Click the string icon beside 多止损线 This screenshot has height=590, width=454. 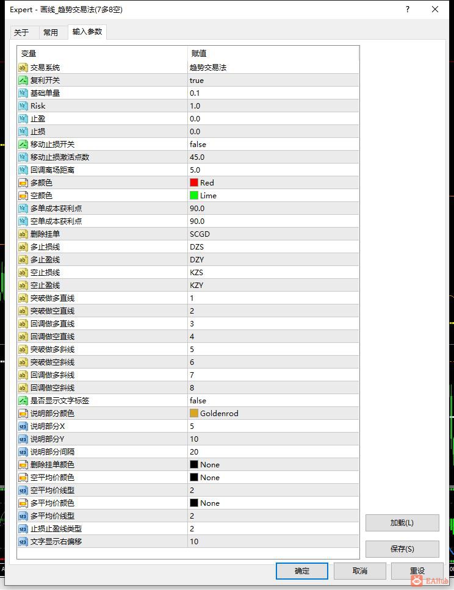point(23,247)
